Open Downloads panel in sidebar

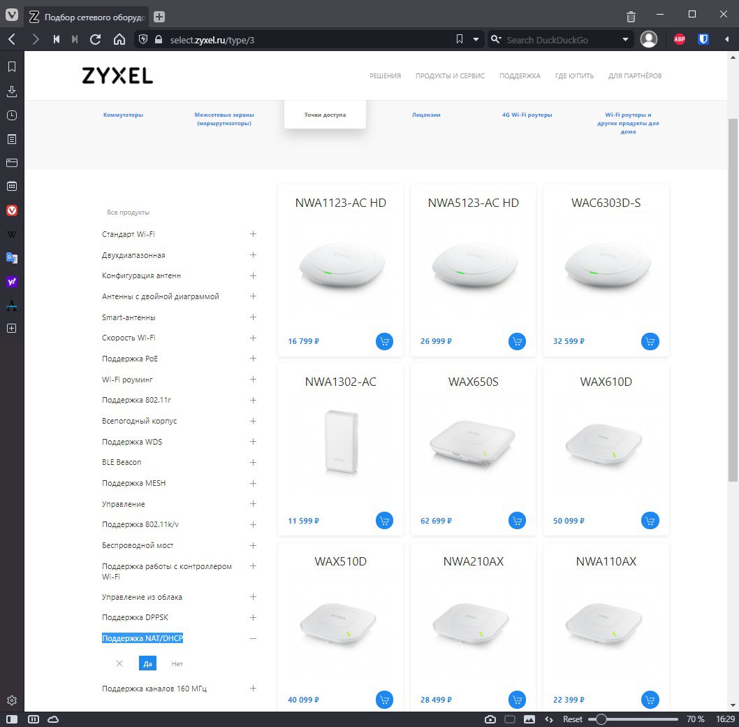(12, 91)
